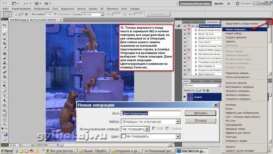Open the Фильтр menu
This screenshot has width=273, height=154.
point(81,9)
